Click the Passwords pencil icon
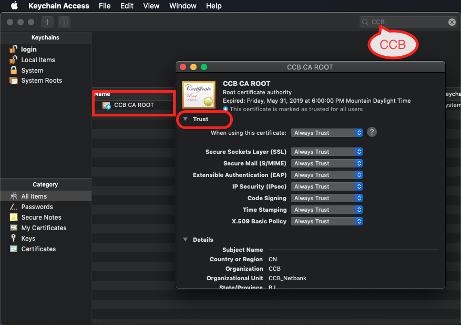Image resolution: width=461 pixels, height=325 pixels. 14,206
